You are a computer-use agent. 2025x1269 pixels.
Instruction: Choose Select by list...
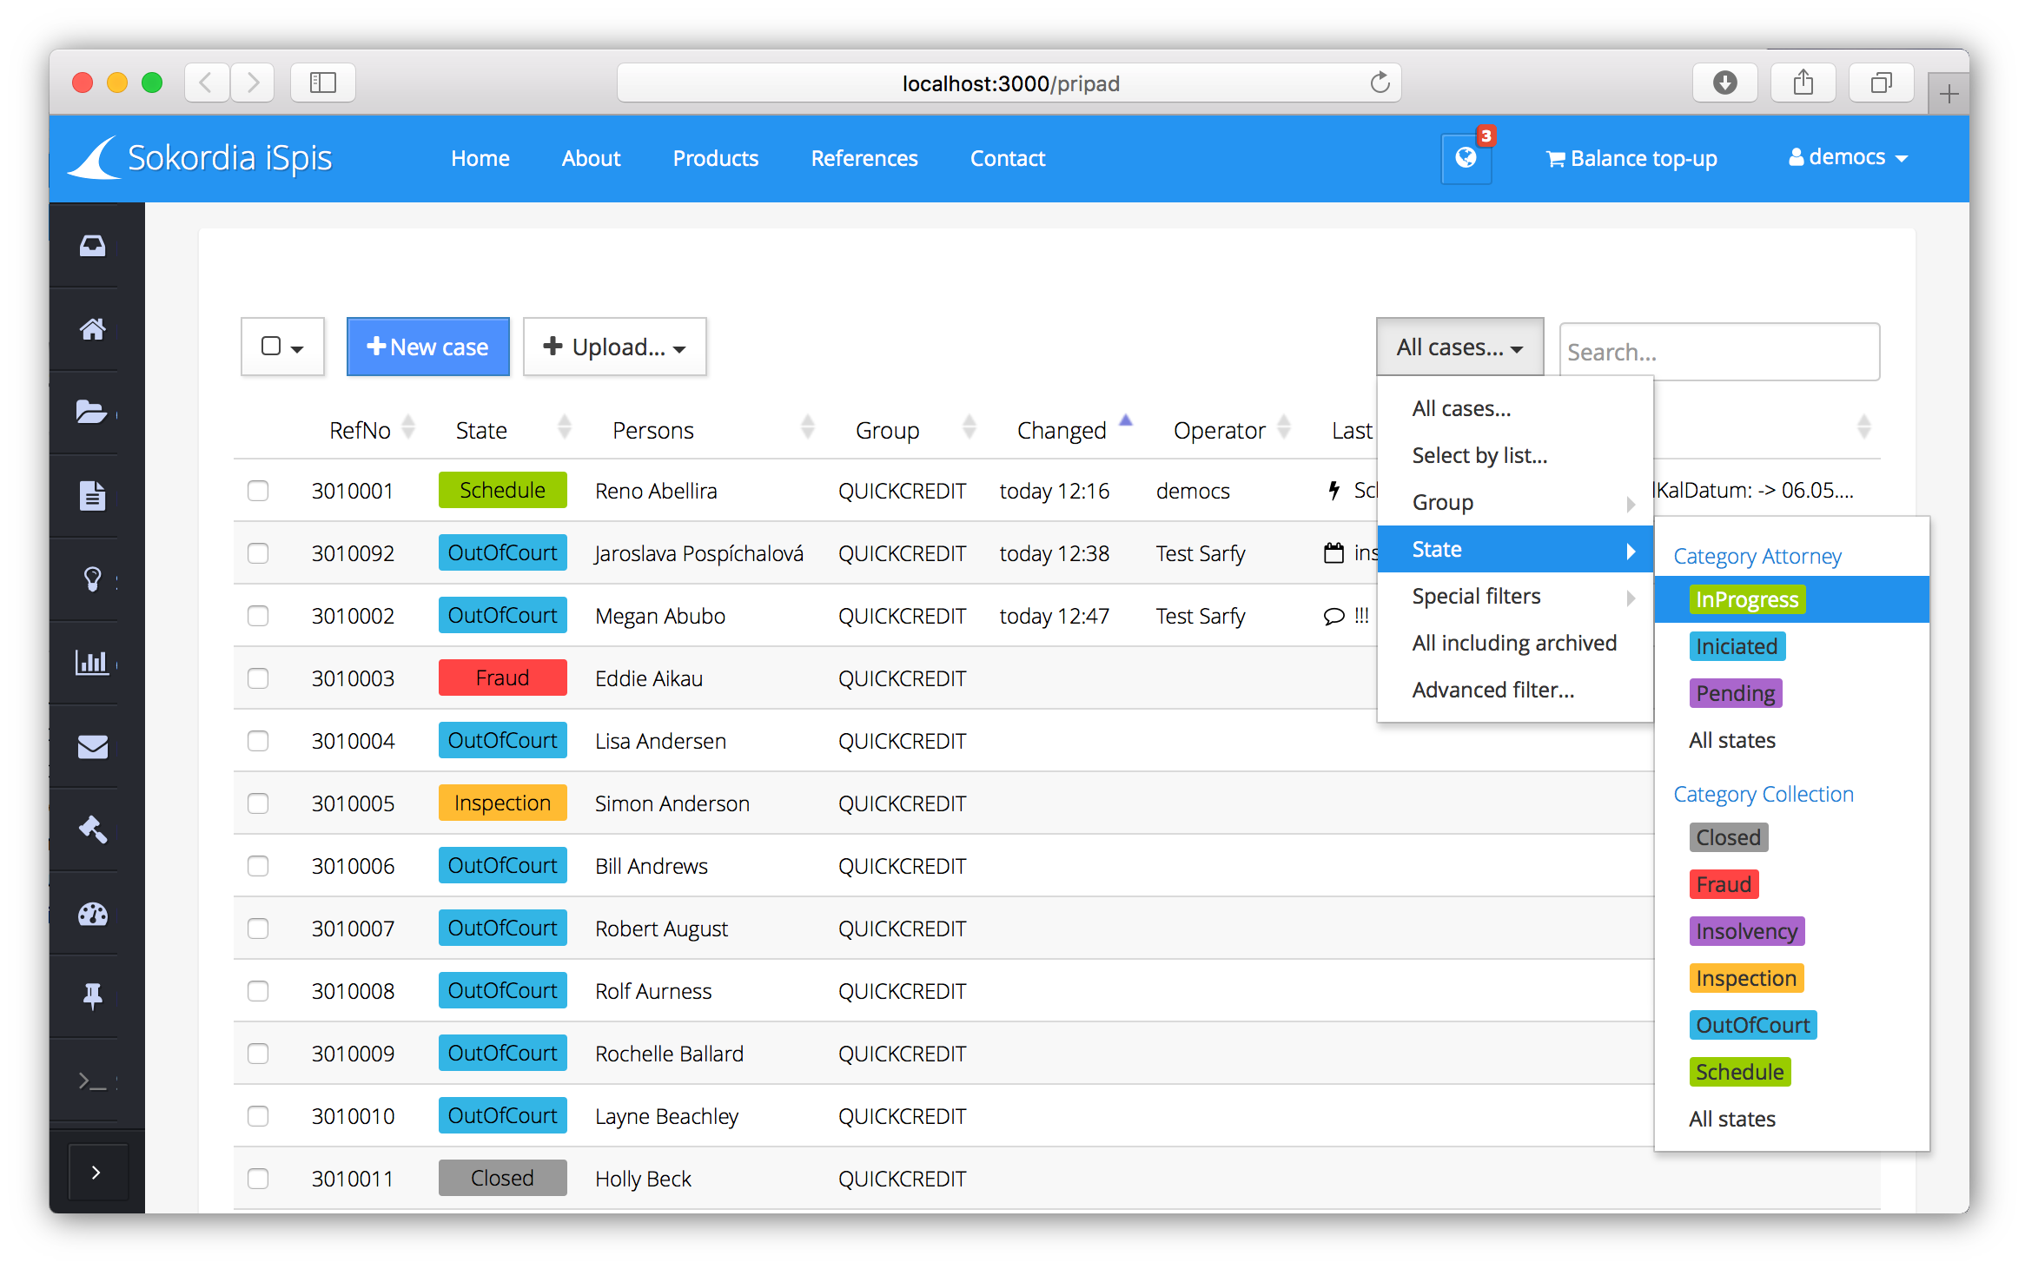pyautogui.click(x=1515, y=455)
